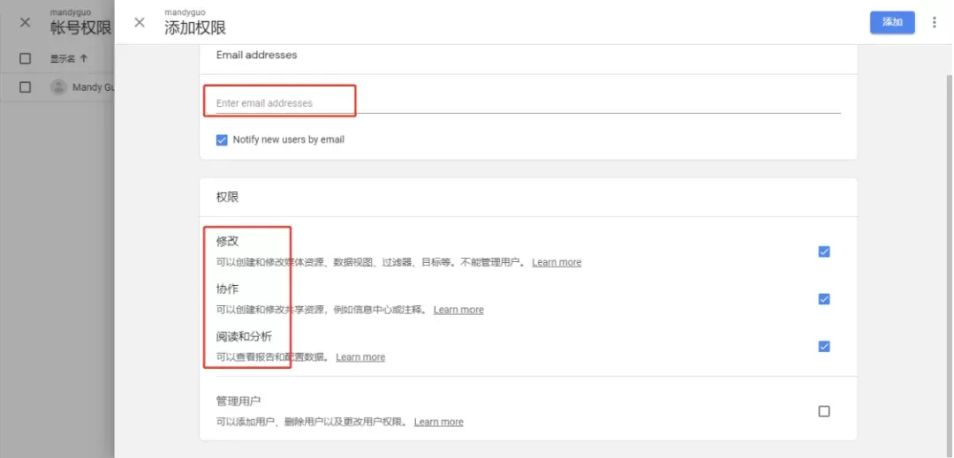The width and height of the screenshot is (954, 458).
Task: Click the 修改 permission label
Action: pos(228,241)
